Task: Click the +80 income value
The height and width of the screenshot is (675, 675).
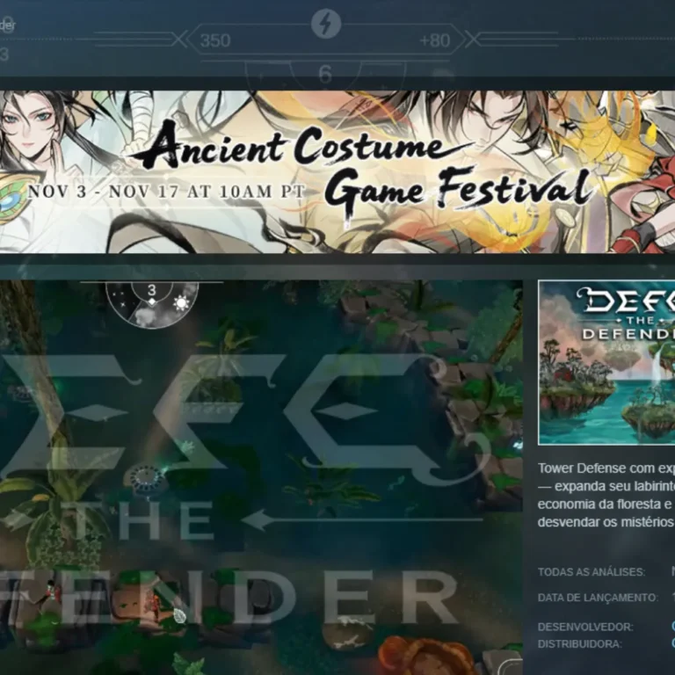Action: pos(435,40)
